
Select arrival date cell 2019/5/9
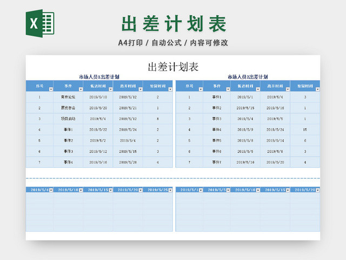245,129
